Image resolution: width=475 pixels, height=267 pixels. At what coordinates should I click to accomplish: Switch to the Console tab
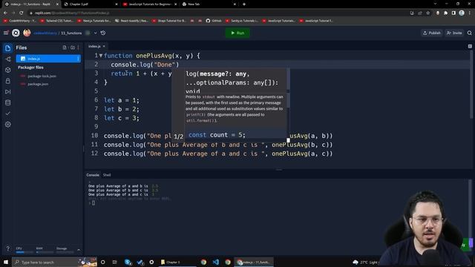[93, 175]
